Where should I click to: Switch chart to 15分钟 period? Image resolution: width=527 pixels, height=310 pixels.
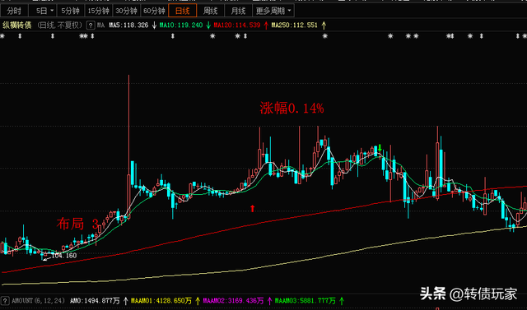click(99, 11)
